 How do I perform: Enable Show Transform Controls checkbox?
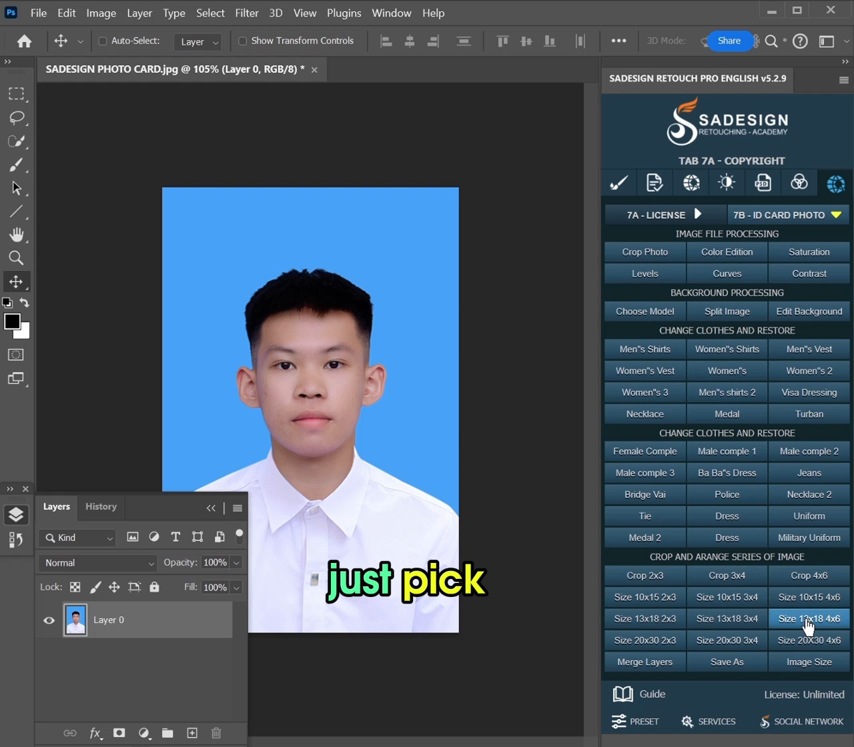tap(243, 41)
